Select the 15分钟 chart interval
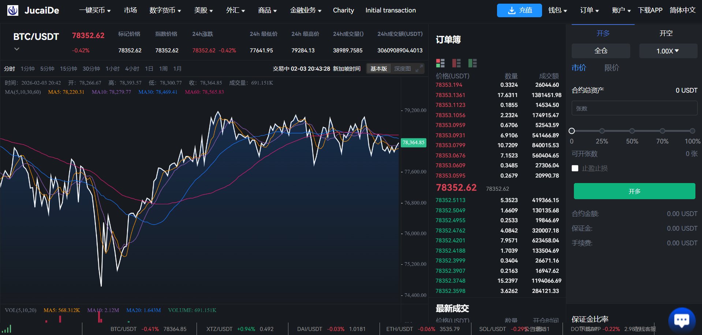 pos(68,69)
